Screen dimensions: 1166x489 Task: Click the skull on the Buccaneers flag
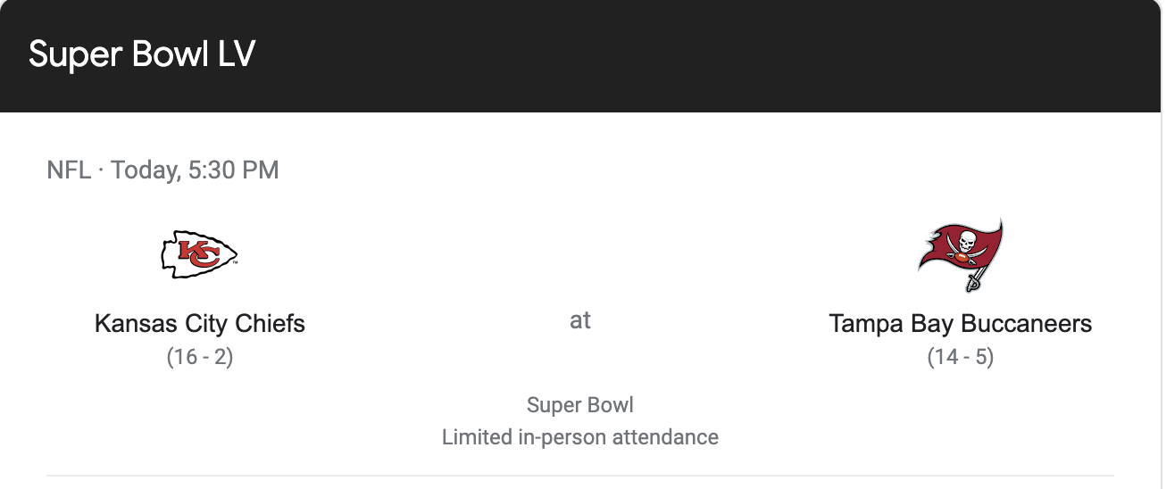coord(965,240)
